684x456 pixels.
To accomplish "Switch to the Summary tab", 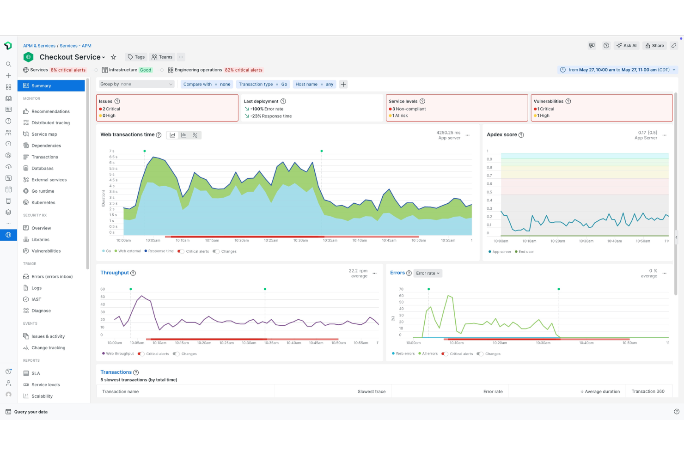I will tap(41, 85).
